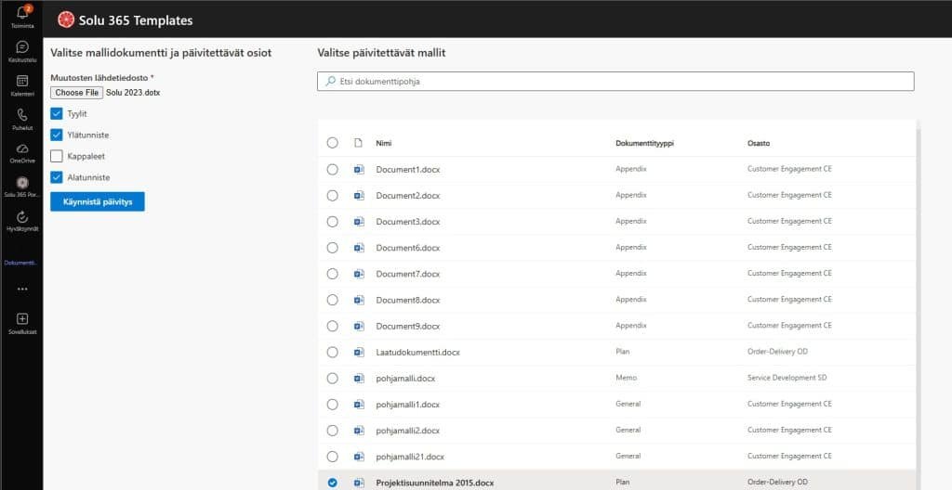Viewport: 952px width, 490px height.
Task: Open the Solu 365 Portal sidebar icon
Action: pyautogui.click(x=22, y=182)
